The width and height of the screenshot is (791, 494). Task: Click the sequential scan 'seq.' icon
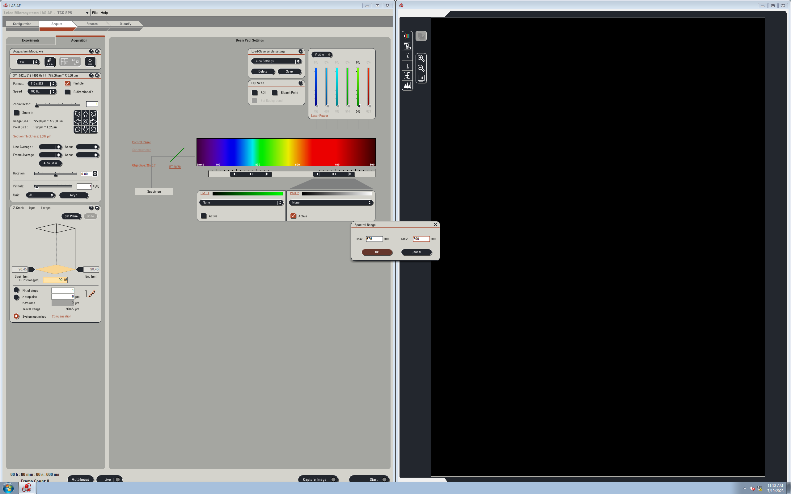coord(50,61)
